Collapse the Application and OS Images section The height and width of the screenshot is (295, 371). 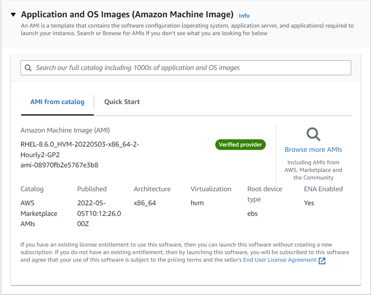click(x=13, y=15)
